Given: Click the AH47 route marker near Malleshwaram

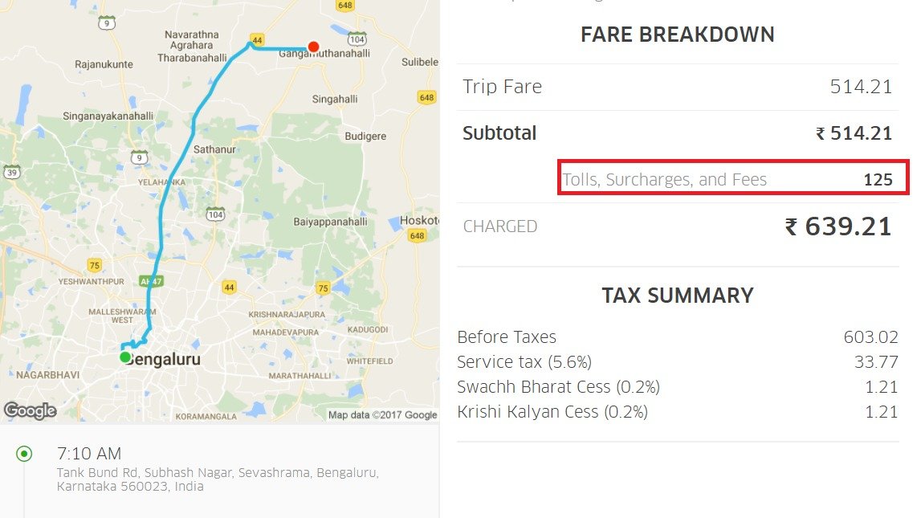Looking at the screenshot, I should 150,281.
